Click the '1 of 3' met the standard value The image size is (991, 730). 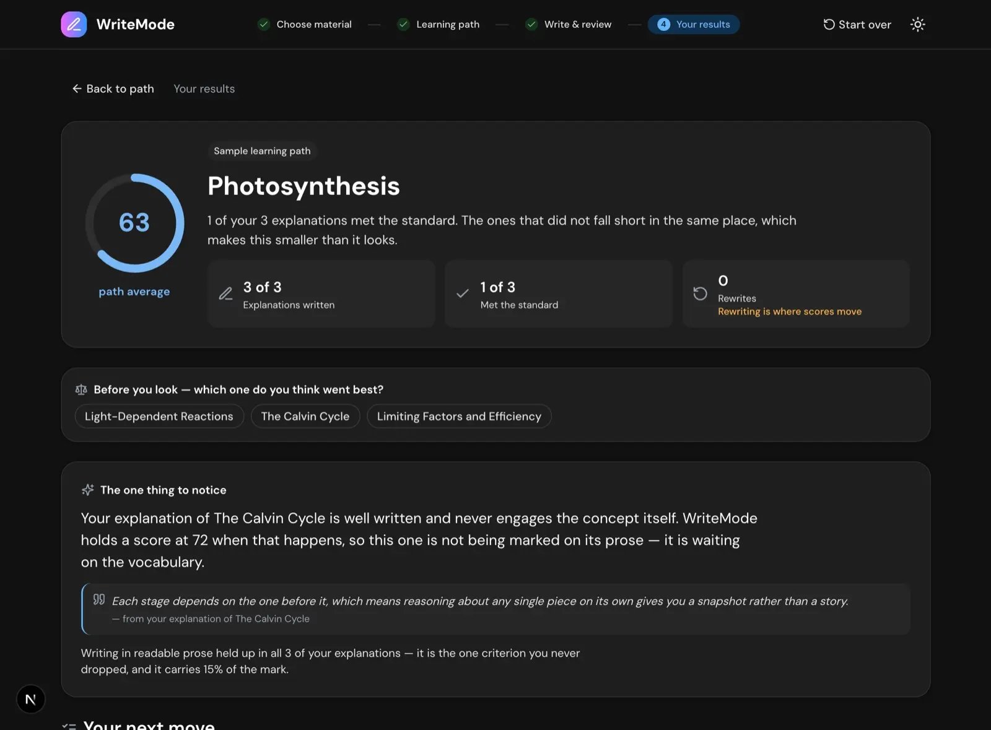498,287
